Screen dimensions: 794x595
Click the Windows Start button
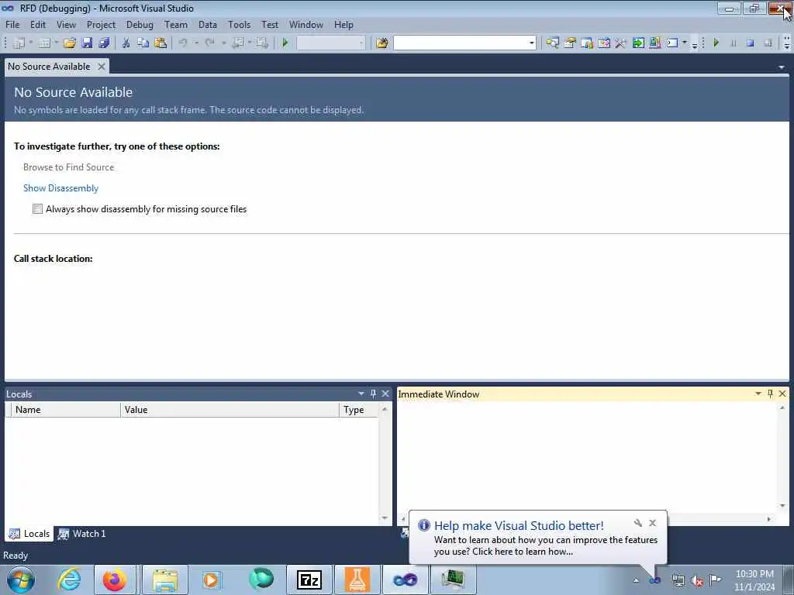click(x=21, y=580)
